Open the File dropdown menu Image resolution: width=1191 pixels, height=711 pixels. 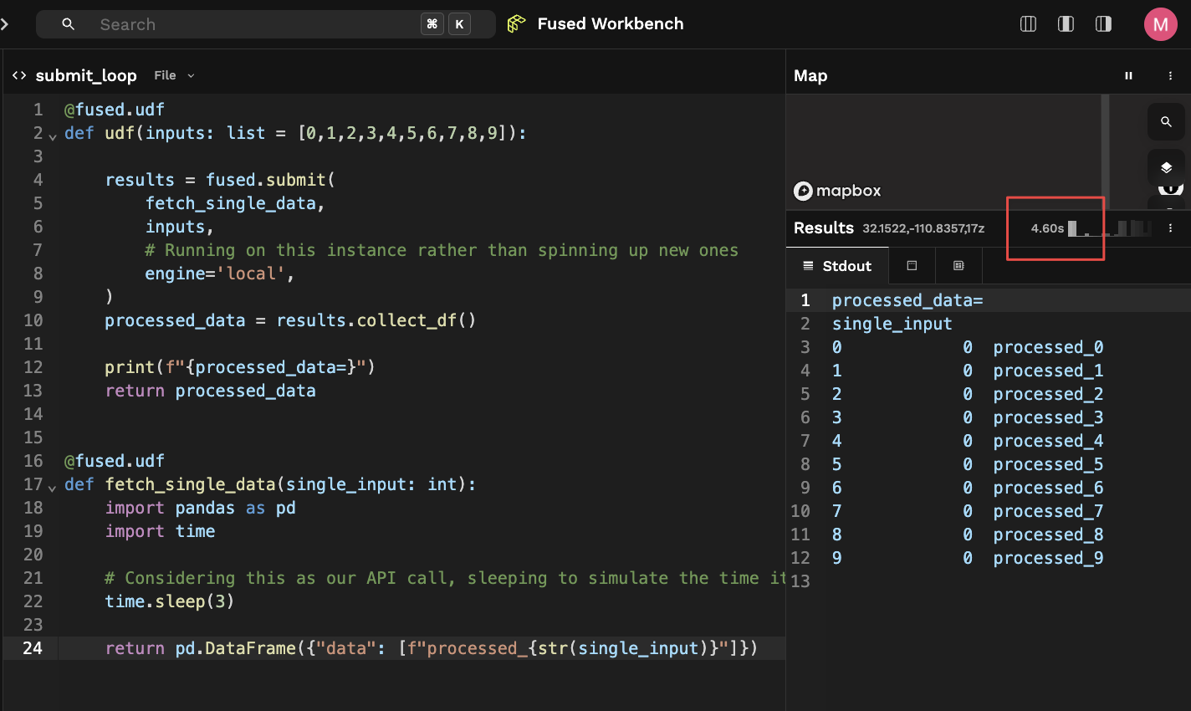coord(174,75)
